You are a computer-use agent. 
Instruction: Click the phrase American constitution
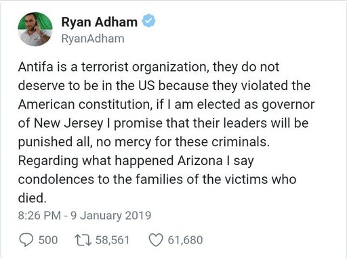[85, 105]
